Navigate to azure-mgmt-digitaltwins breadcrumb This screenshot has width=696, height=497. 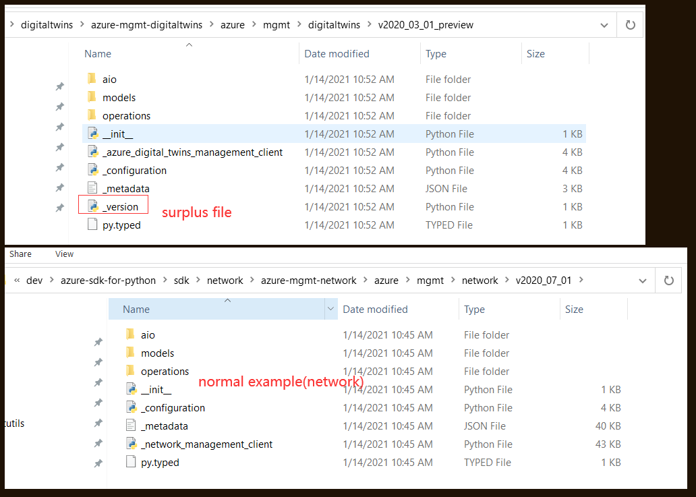pyautogui.click(x=146, y=25)
